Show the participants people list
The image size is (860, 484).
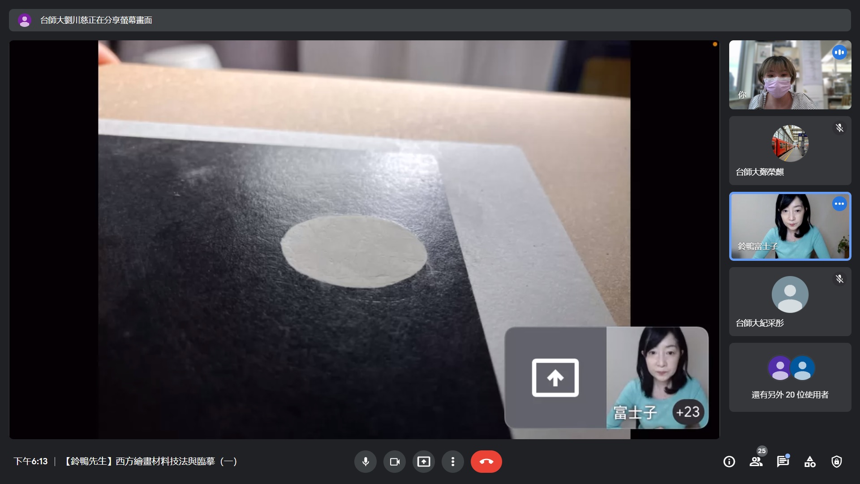(756, 462)
